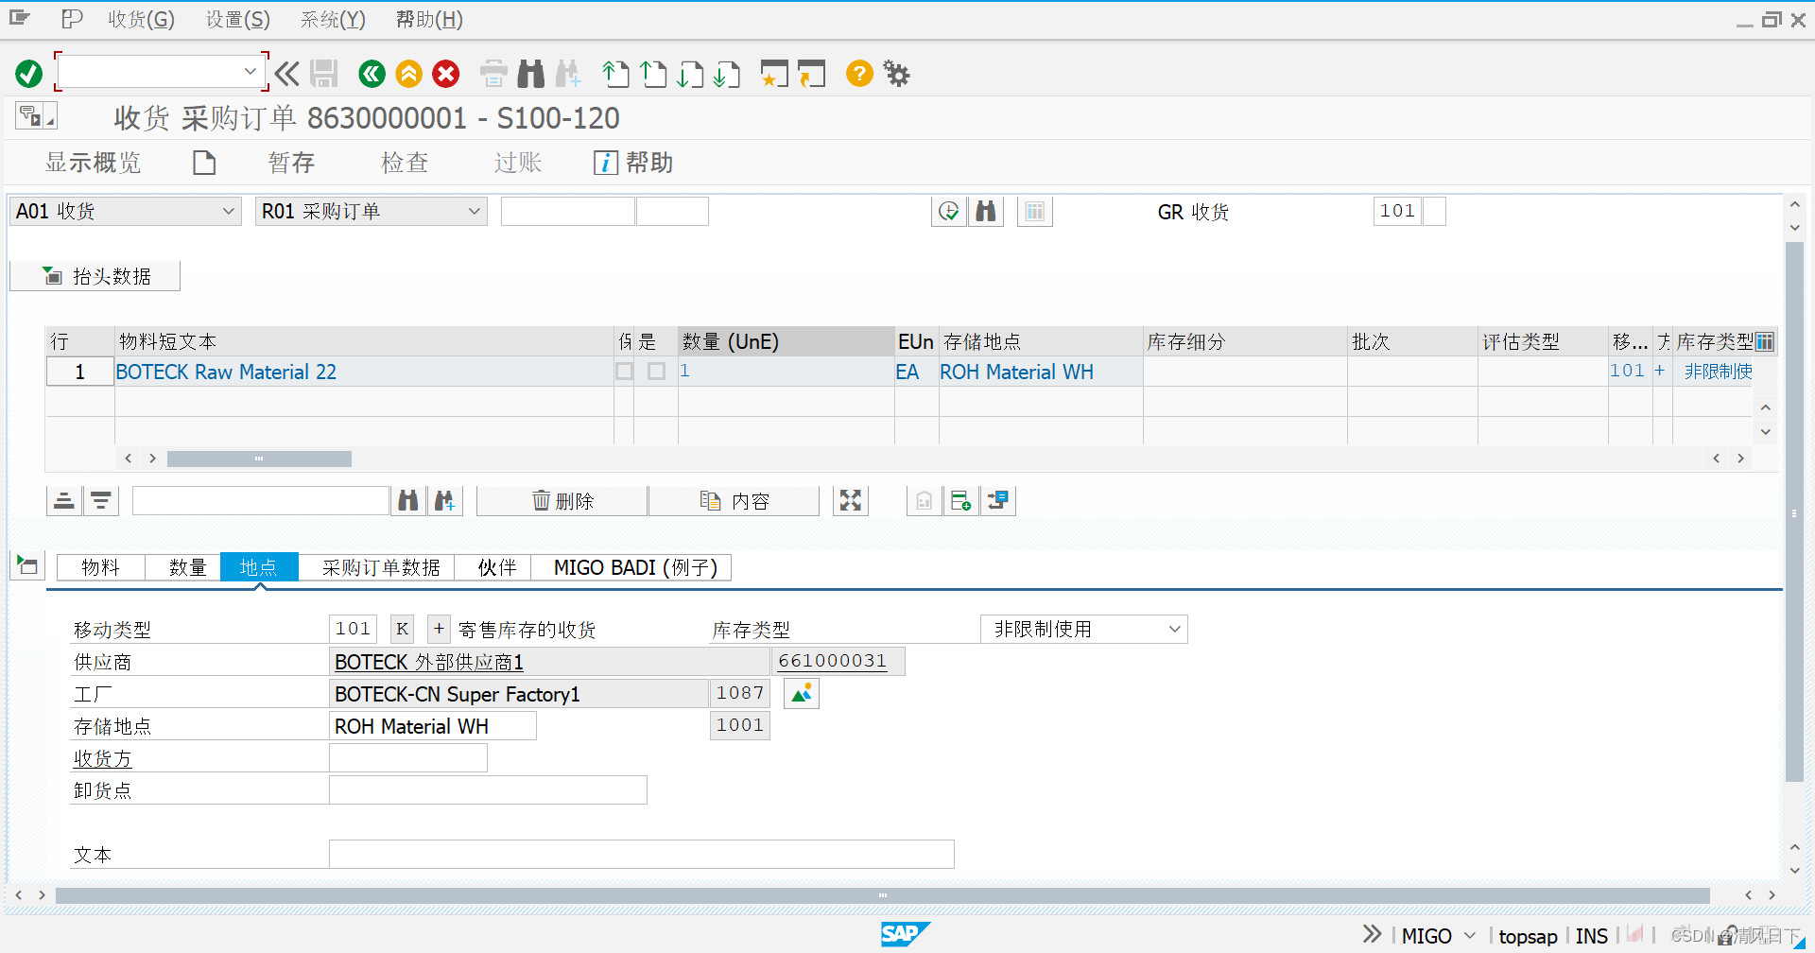Click the Find Purchase Order binoculars icon

coord(986,212)
